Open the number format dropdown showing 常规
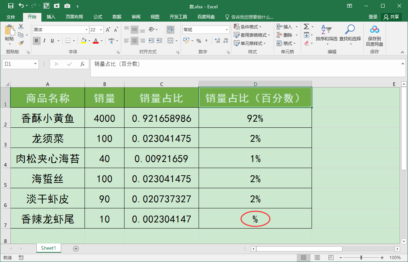The image size is (408, 262). (x=227, y=30)
